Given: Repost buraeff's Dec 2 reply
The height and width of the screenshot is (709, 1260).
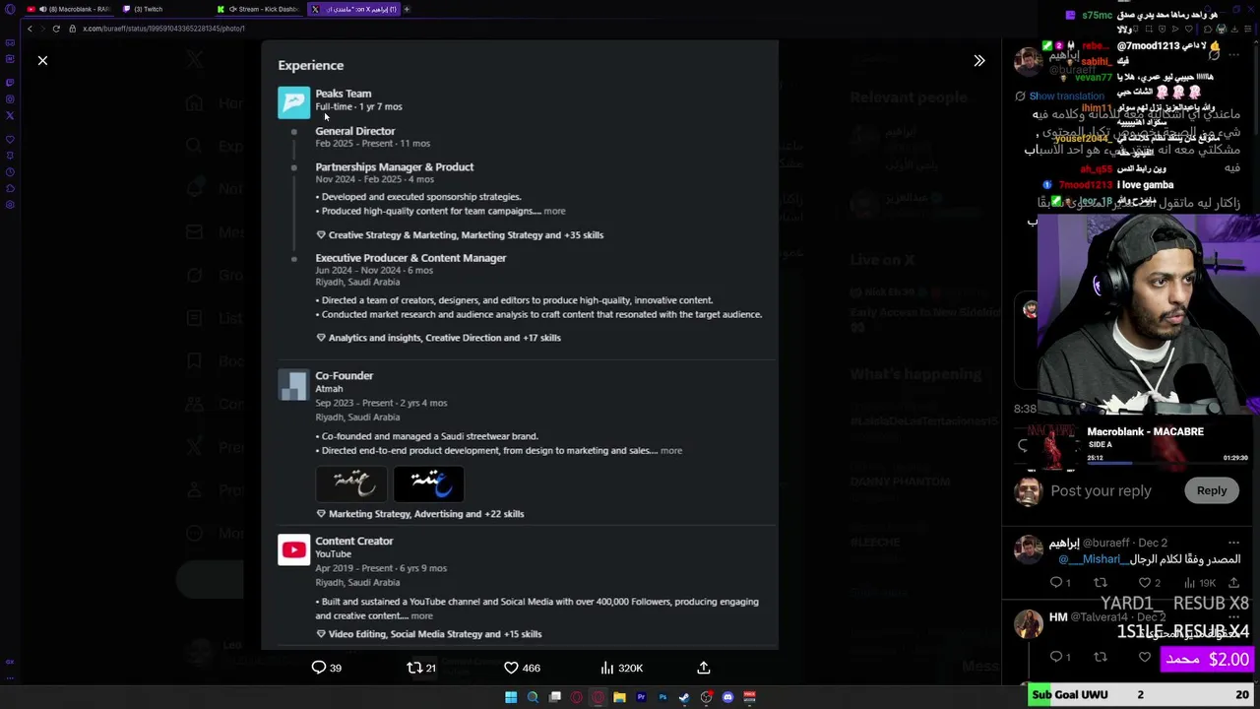Looking at the screenshot, I should (1101, 583).
